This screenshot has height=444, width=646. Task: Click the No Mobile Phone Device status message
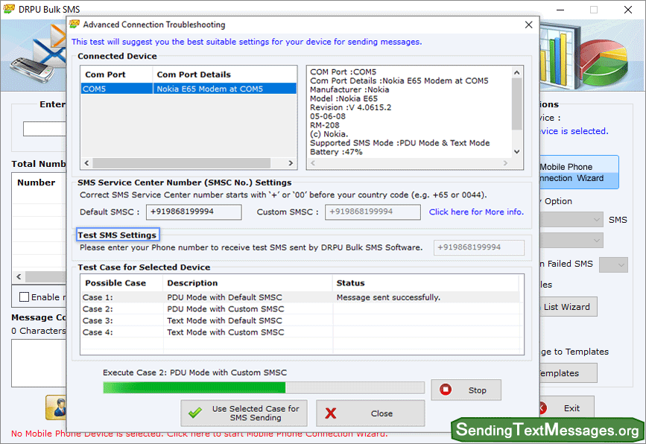[x=200, y=434]
